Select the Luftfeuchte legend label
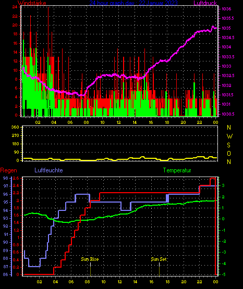Screen dimensions: 243x289 (48, 170)
